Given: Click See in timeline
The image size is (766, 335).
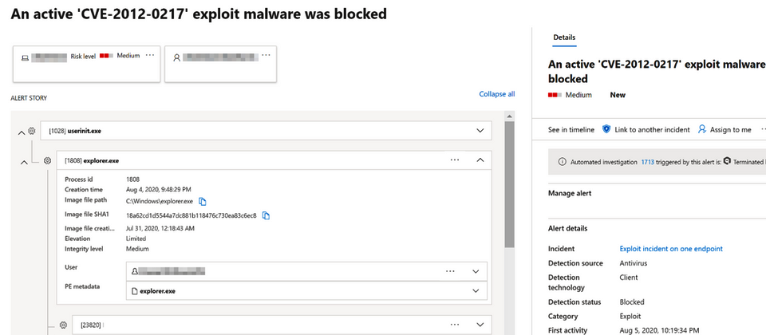Looking at the screenshot, I should click(x=571, y=129).
